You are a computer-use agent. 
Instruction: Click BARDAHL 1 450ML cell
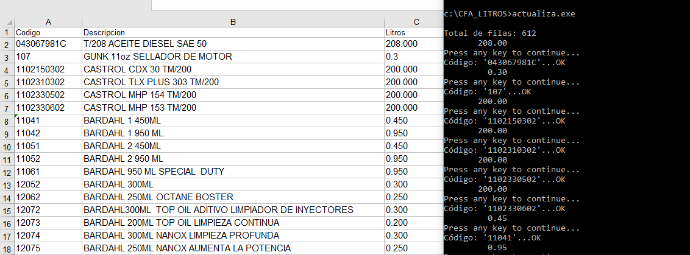233,121
